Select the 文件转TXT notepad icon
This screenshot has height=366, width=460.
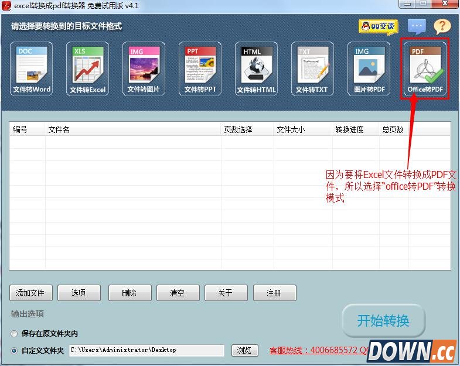tap(312, 69)
